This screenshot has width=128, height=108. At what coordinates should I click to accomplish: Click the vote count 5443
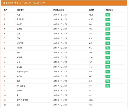(90, 76)
